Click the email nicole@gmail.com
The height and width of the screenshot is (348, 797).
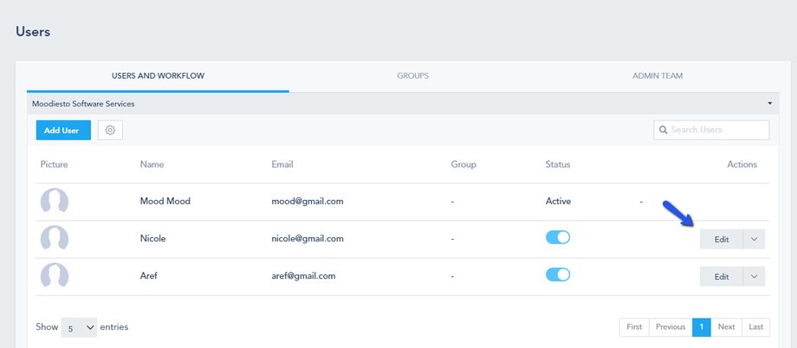click(308, 239)
